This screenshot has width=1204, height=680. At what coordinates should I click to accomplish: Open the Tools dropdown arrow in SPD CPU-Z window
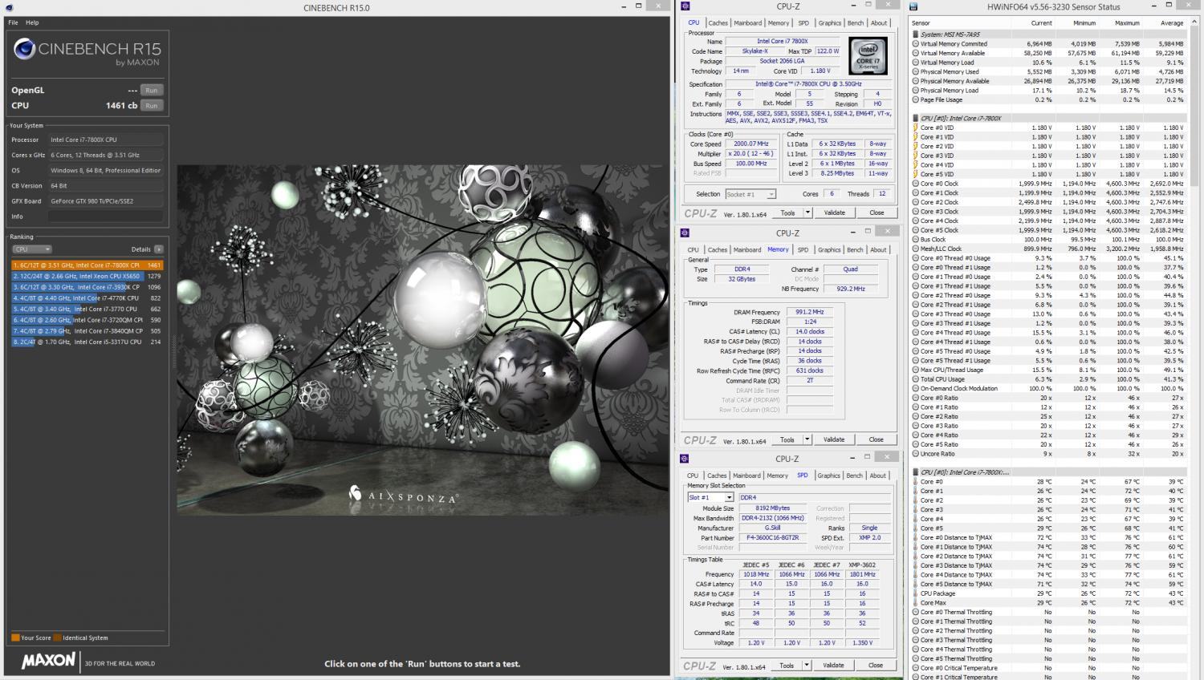coord(807,665)
